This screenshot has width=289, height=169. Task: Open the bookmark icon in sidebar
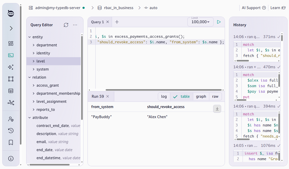(11, 142)
